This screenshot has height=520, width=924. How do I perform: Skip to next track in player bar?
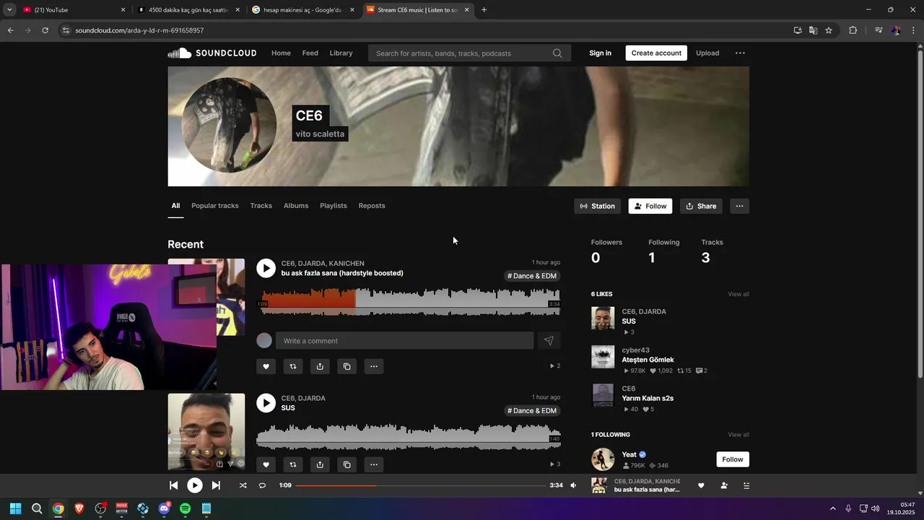pyautogui.click(x=216, y=485)
